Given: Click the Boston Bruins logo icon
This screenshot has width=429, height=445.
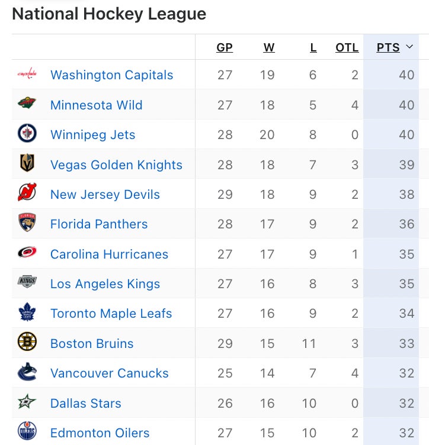Looking at the screenshot, I should 27,343.
